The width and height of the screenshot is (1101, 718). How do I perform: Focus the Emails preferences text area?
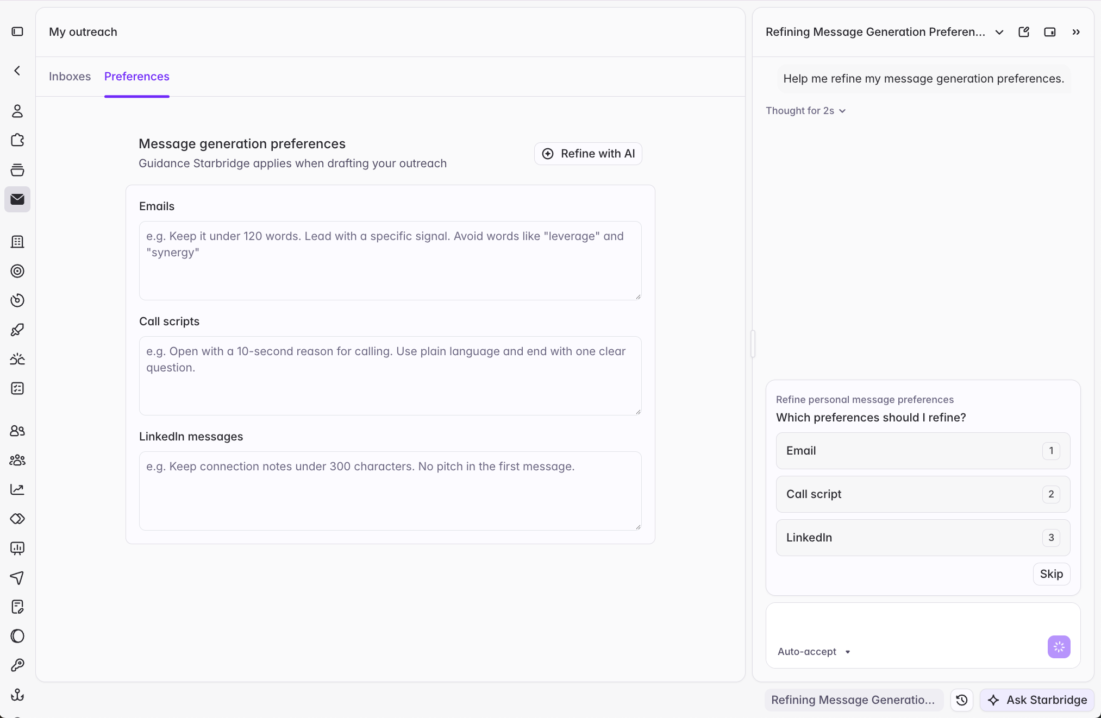[x=390, y=261]
